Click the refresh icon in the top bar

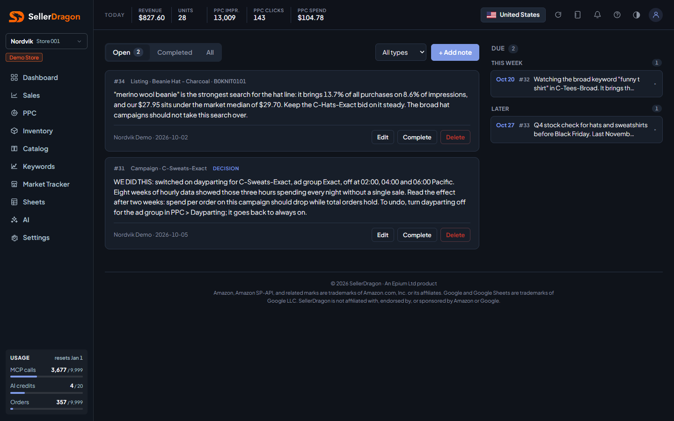(558, 15)
